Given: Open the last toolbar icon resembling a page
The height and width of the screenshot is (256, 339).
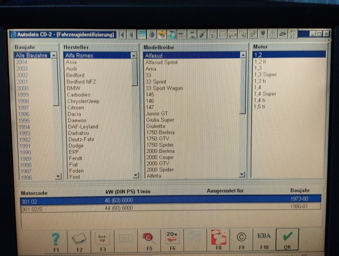Looking at the screenshot, I should [293, 34].
